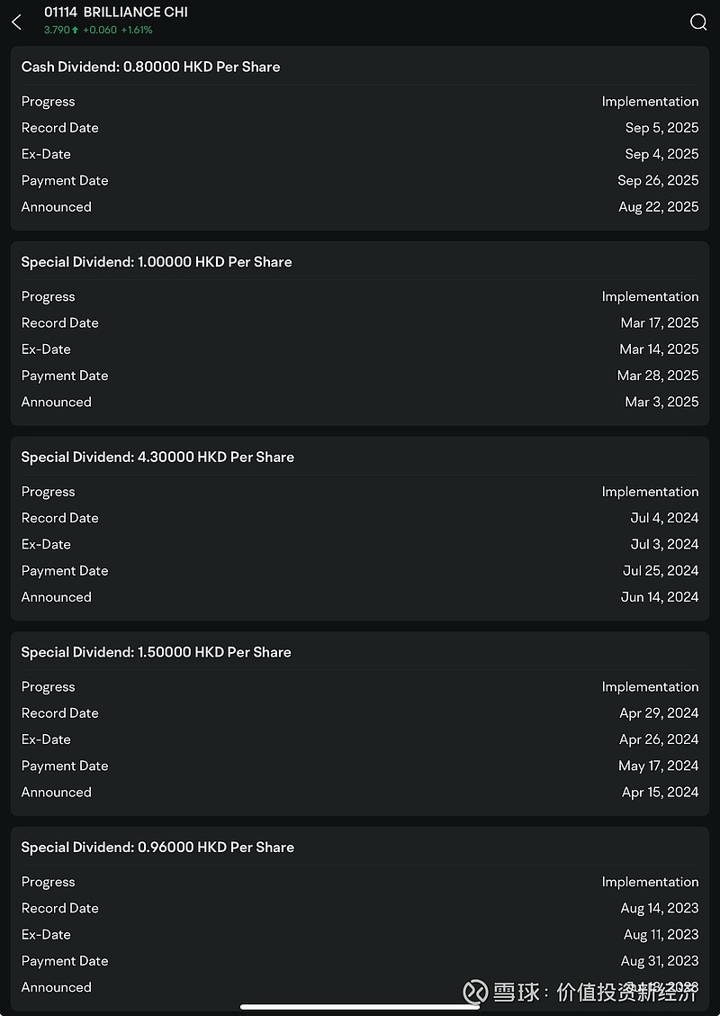
Task: Tap the Aug 14, 2023 record date
Action: [x=659, y=908]
